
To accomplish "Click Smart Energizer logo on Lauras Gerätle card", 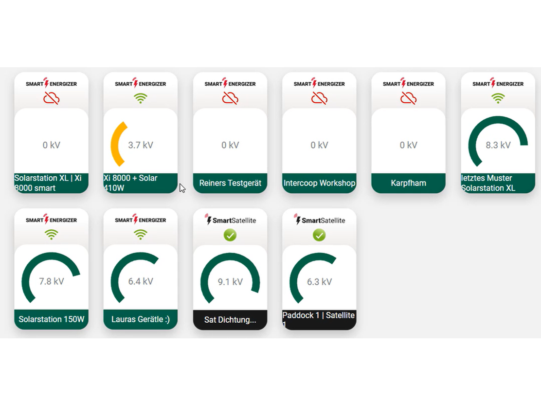I will pyautogui.click(x=141, y=220).
